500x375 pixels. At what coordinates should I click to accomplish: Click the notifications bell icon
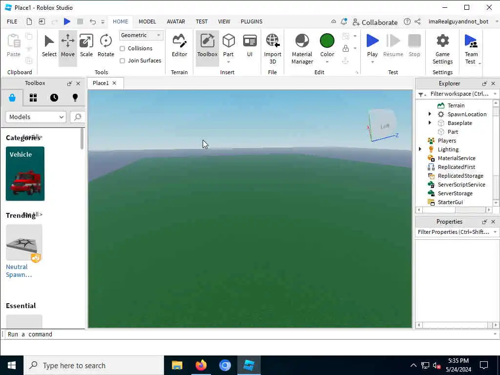[x=344, y=21]
